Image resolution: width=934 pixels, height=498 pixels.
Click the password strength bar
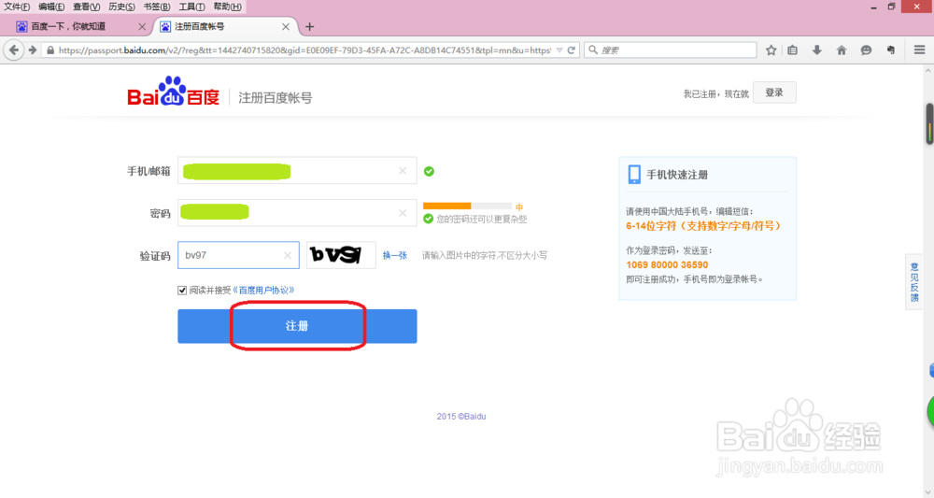pos(467,206)
